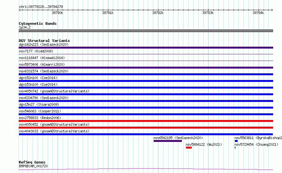Click the blue dgv15n27 variant bar

click(146, 108)
